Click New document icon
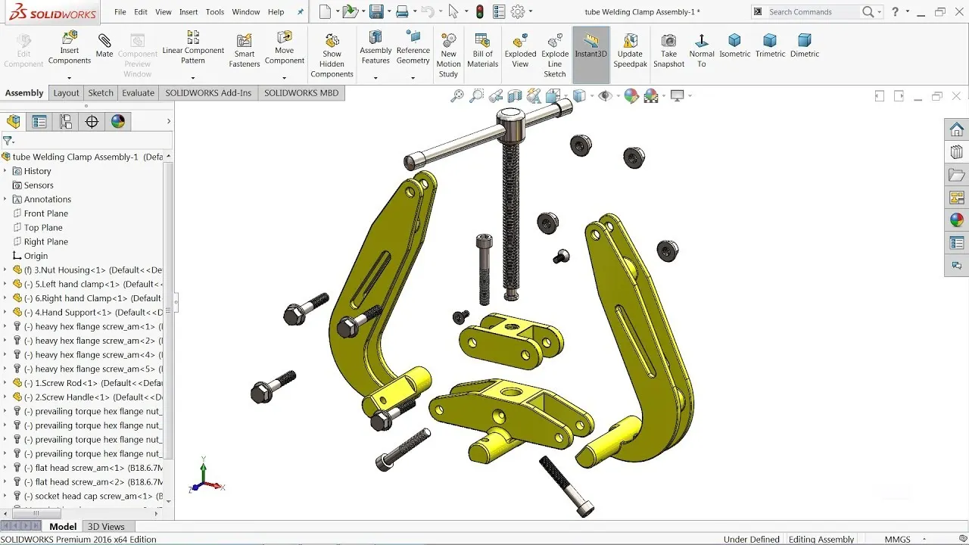The image size is (969, 545). pos(326,11)
